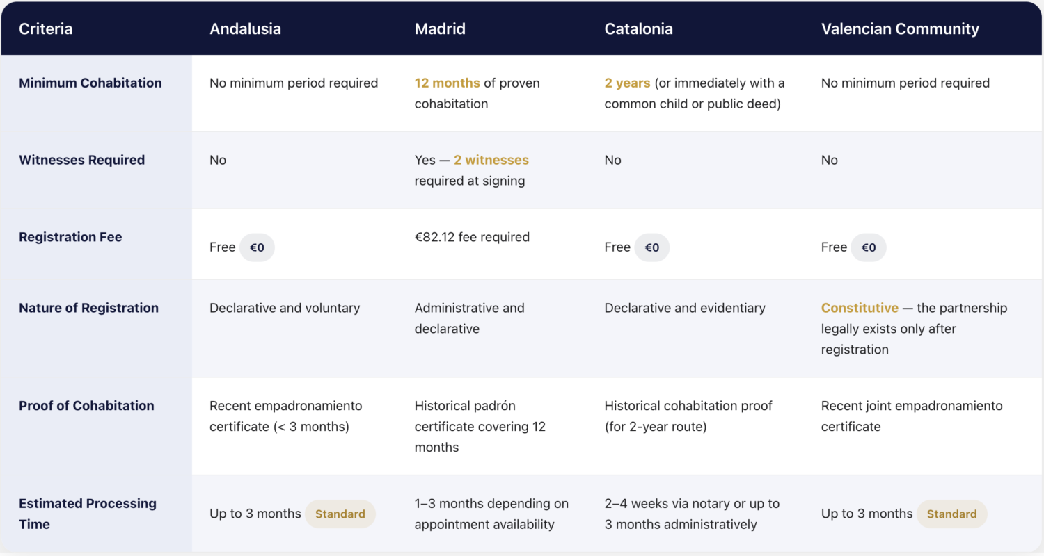Click the highlighted '2 years' text

point(627,83)
